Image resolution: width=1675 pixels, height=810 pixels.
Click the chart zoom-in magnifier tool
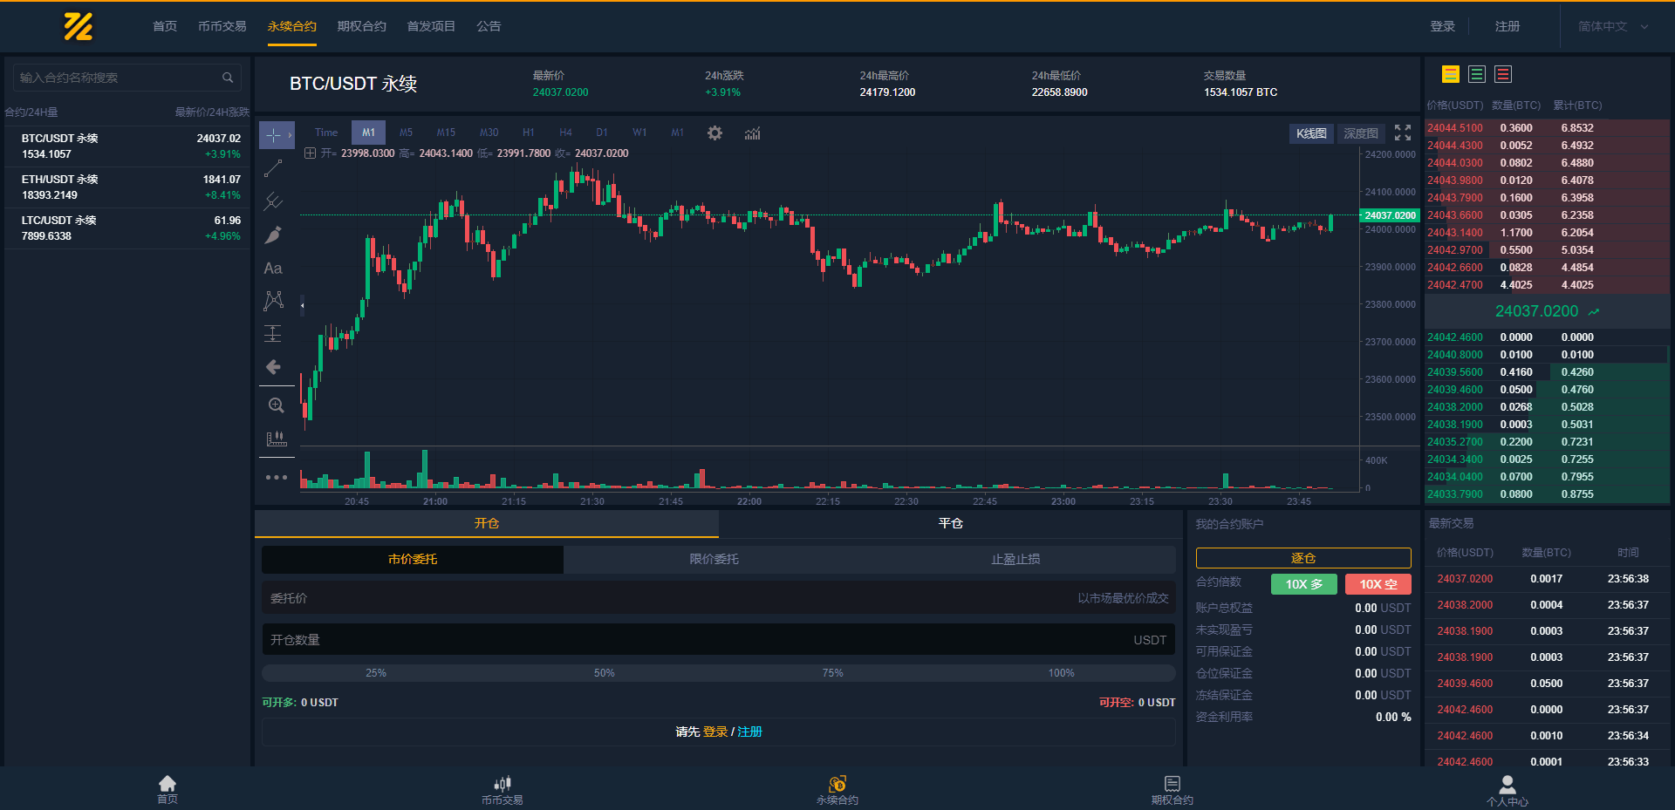pyautogui.click(x=276, y=405)
